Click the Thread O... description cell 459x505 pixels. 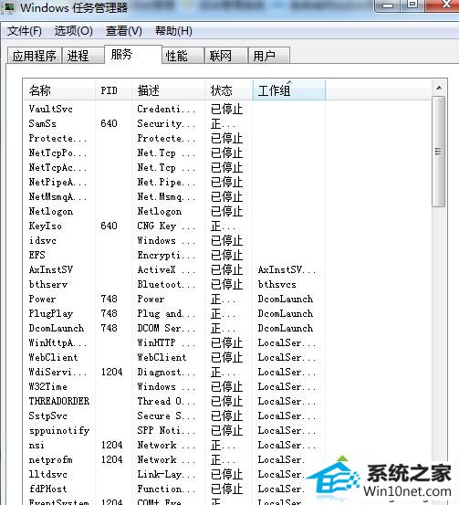(x=166, y=401)
